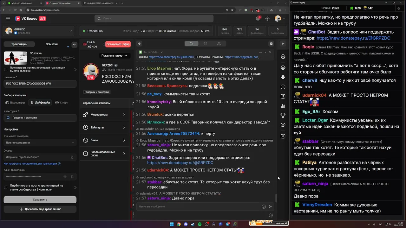Open the VK Video hamburger menu
Image resolution: width=406 pixels, height=228 pixels.
click(8, 19)
